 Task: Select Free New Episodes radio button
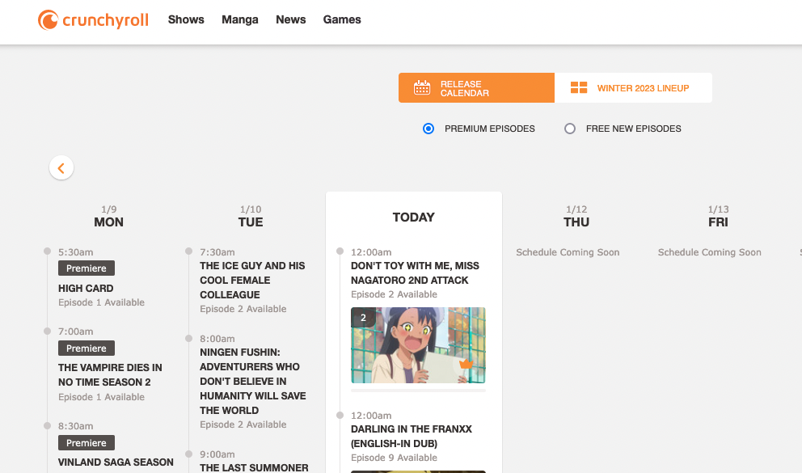pyautogui.click(x=570, y=129)
